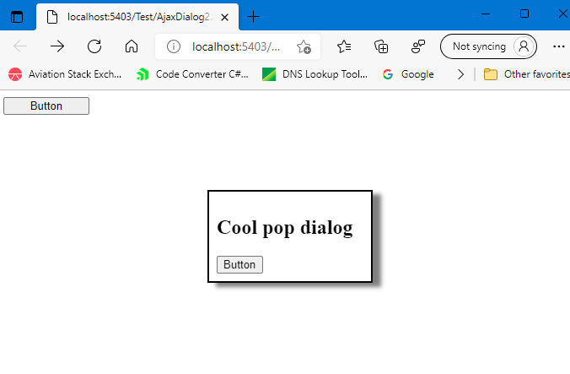Click the localhost:5403 address field
Screen dimensions: 570x374
[x=236, y=46]
